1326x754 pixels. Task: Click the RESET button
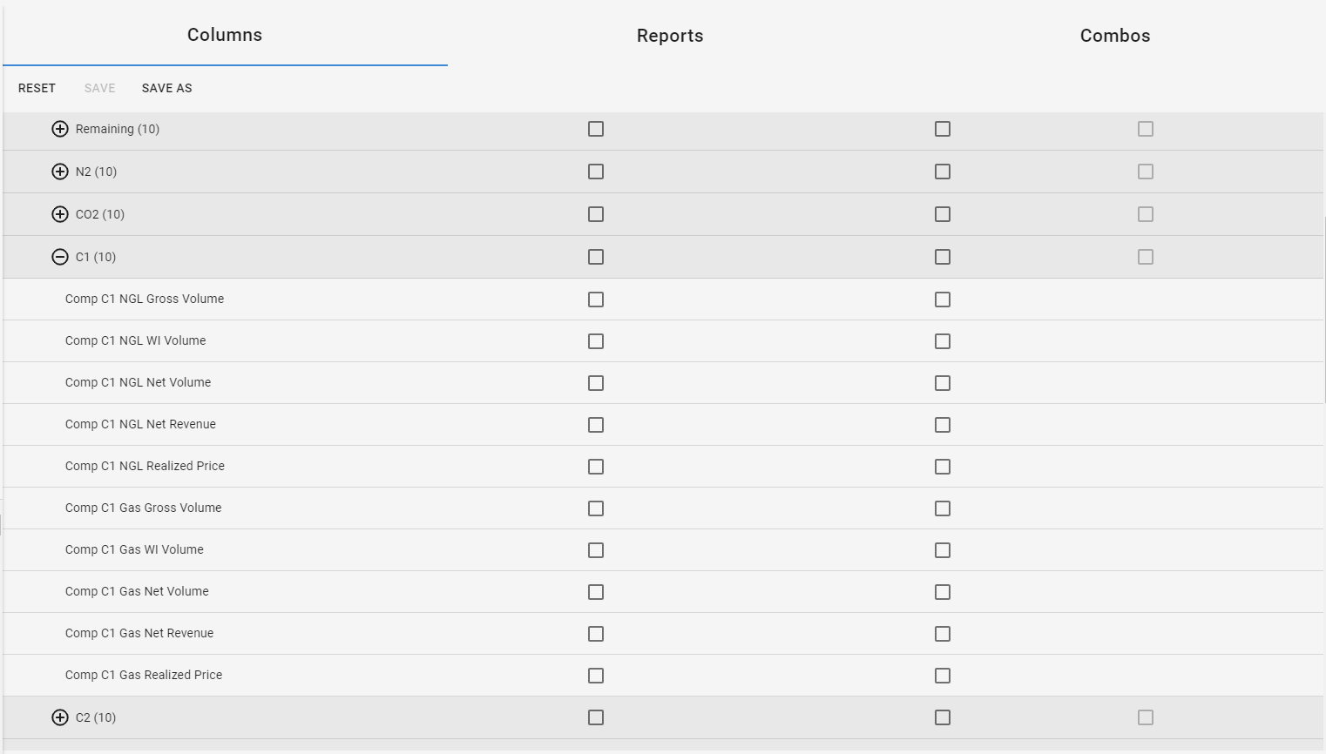coord(37,88)
